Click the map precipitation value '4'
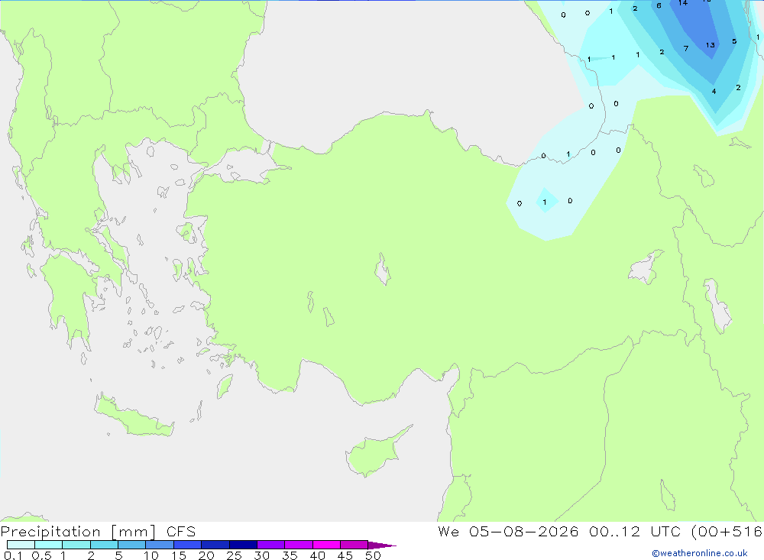764x560 pixels. pyautogui.click(x=714, y=91)
